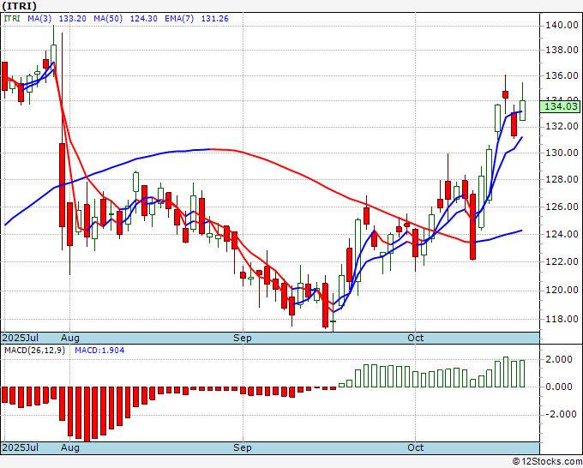This screenshot has width=583, height=468.
Task: Click the 130.00 price axis label
Action: pos(562,153)
